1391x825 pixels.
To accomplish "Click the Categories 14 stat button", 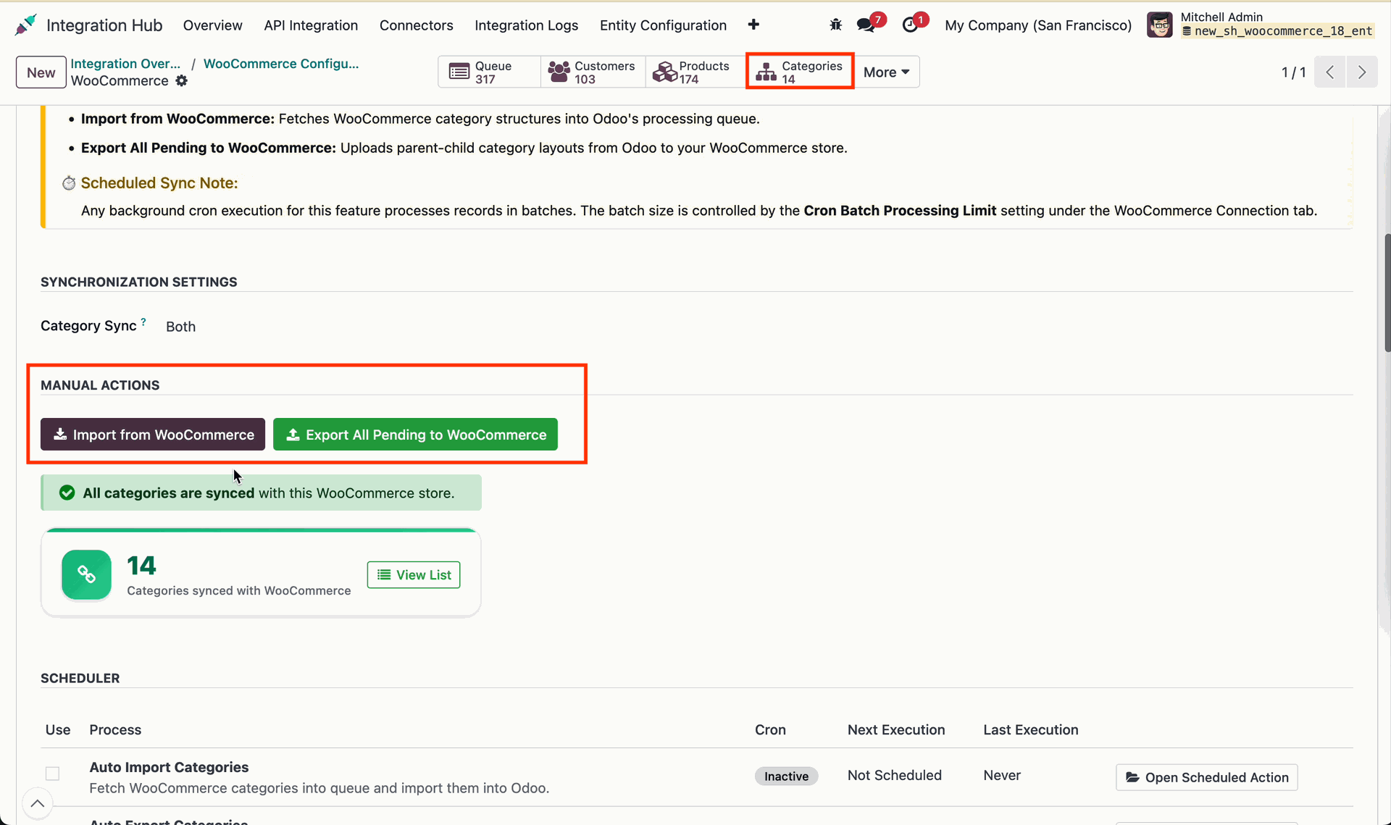I will [800, 72].
